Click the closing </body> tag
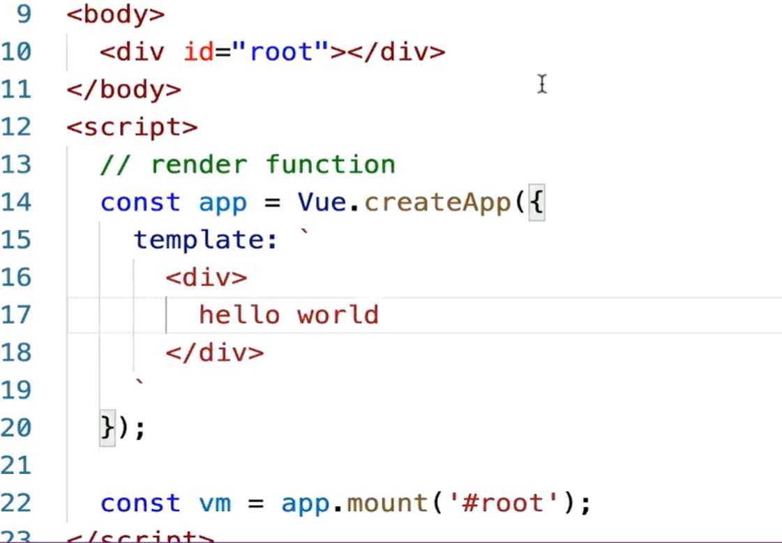The width and height of the screenshot is (782, 543). coord(123,90)
